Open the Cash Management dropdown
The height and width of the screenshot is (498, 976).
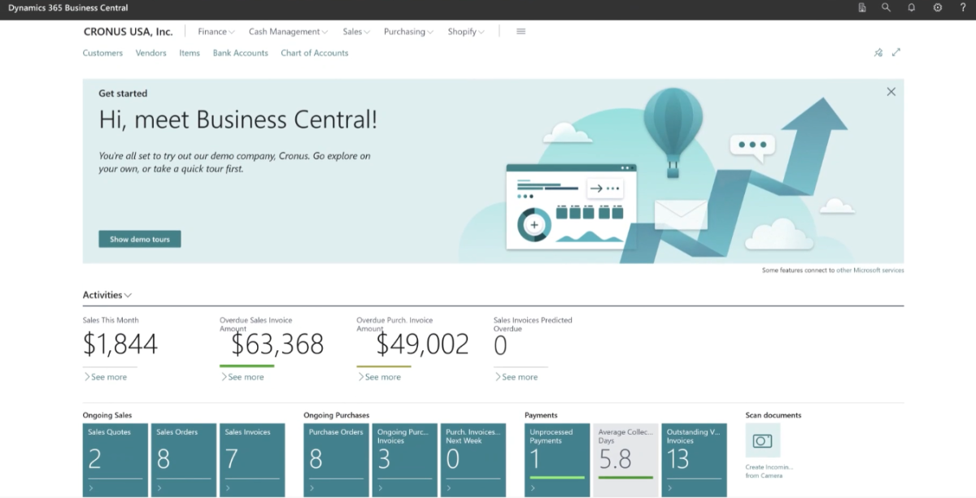288,32
